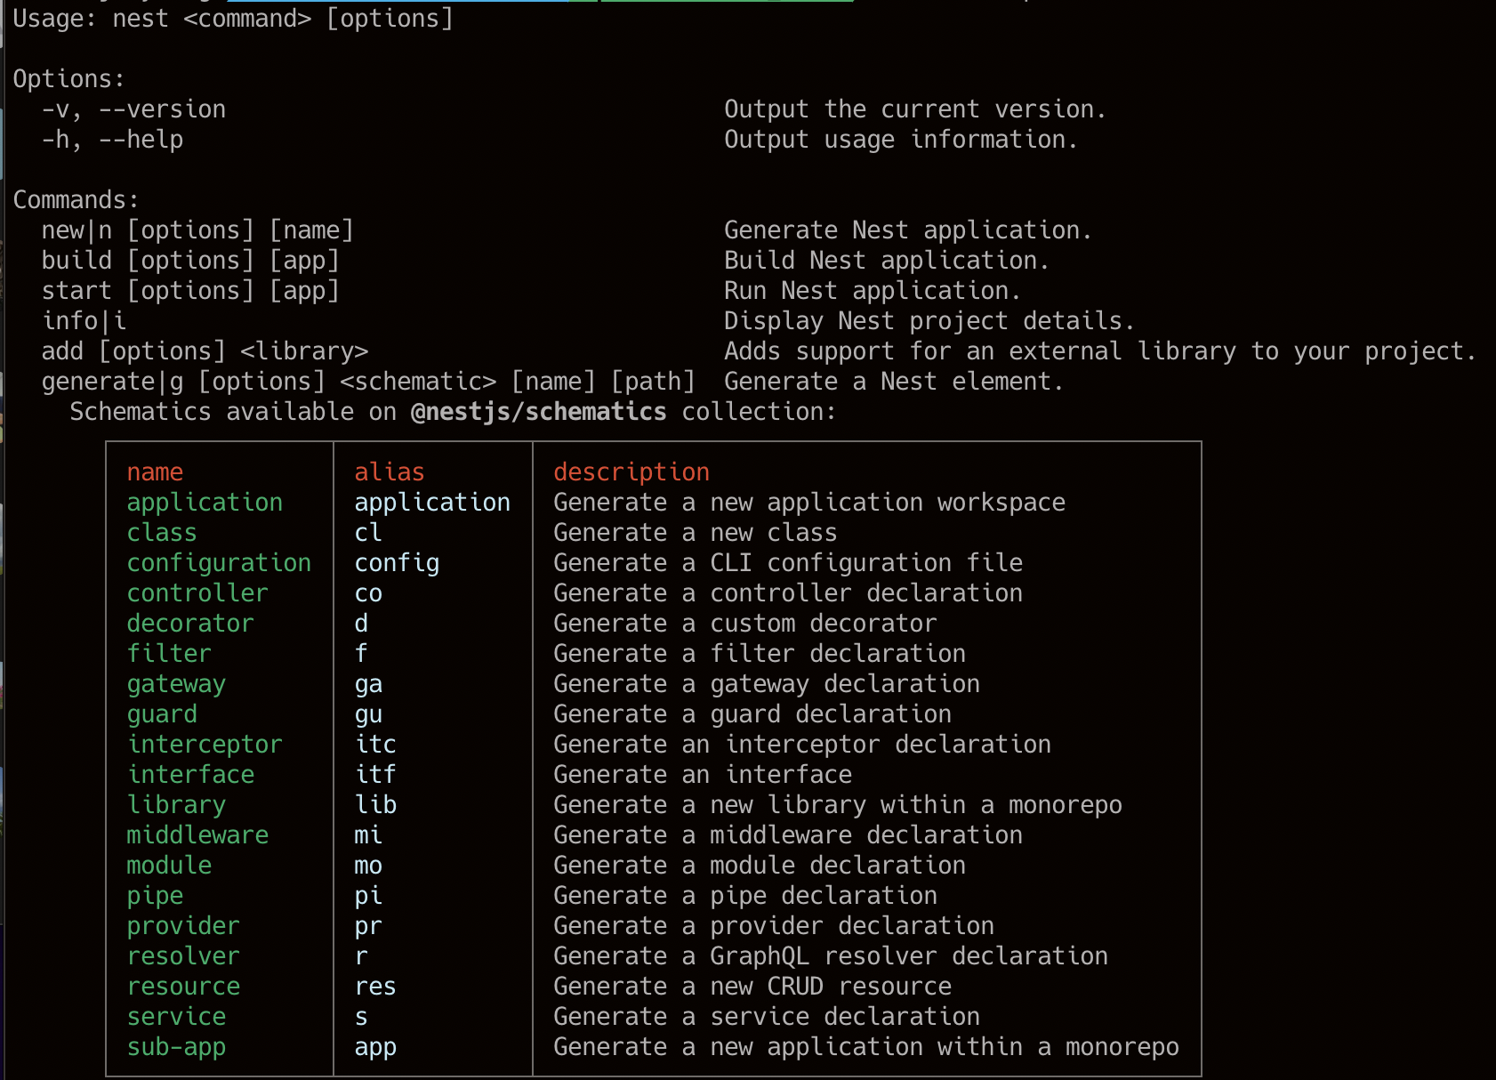
Task: Click the 'build [options] [app]' command
Action: point(190,261)
